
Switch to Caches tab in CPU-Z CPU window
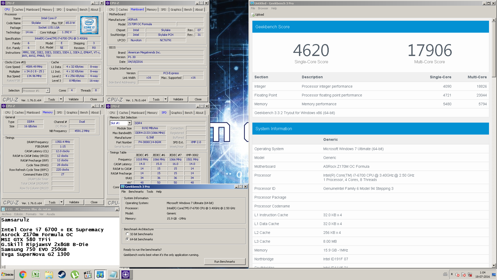[x=19, y=10]
